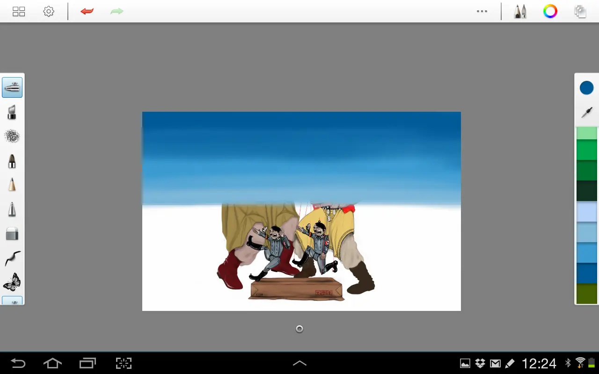This screenshot has height=374, width=599.
Task: Open the gallery grid view
Action: click(19, 12)
